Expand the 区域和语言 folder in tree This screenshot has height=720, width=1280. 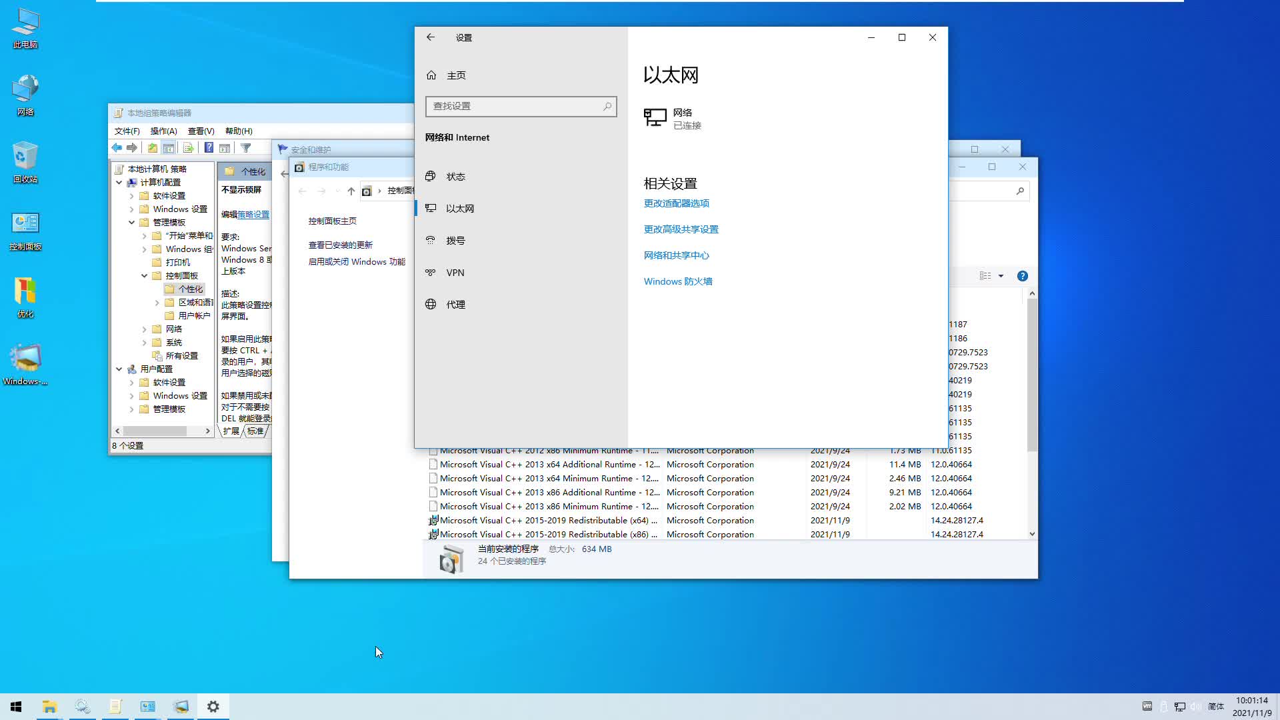157,302
